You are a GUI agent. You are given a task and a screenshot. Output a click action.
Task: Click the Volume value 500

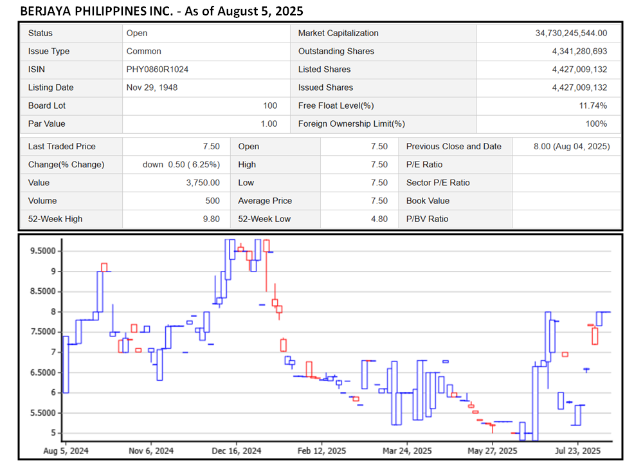[212, 201]
